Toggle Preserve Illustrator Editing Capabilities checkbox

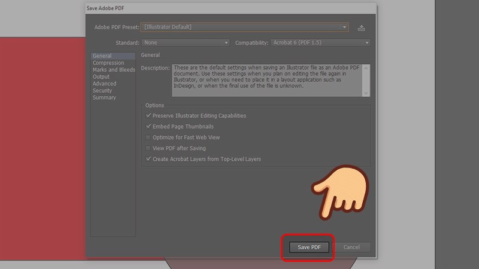pyautogui.click(x=148, y=115)
